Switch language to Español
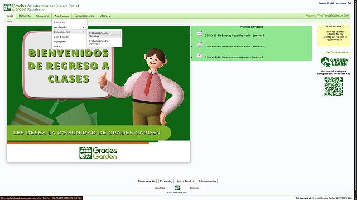Viewport: 357px width, 200px height. 322,3
